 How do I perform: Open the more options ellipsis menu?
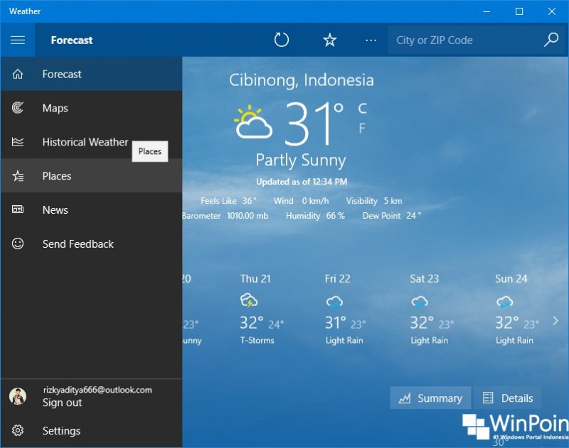371,40
